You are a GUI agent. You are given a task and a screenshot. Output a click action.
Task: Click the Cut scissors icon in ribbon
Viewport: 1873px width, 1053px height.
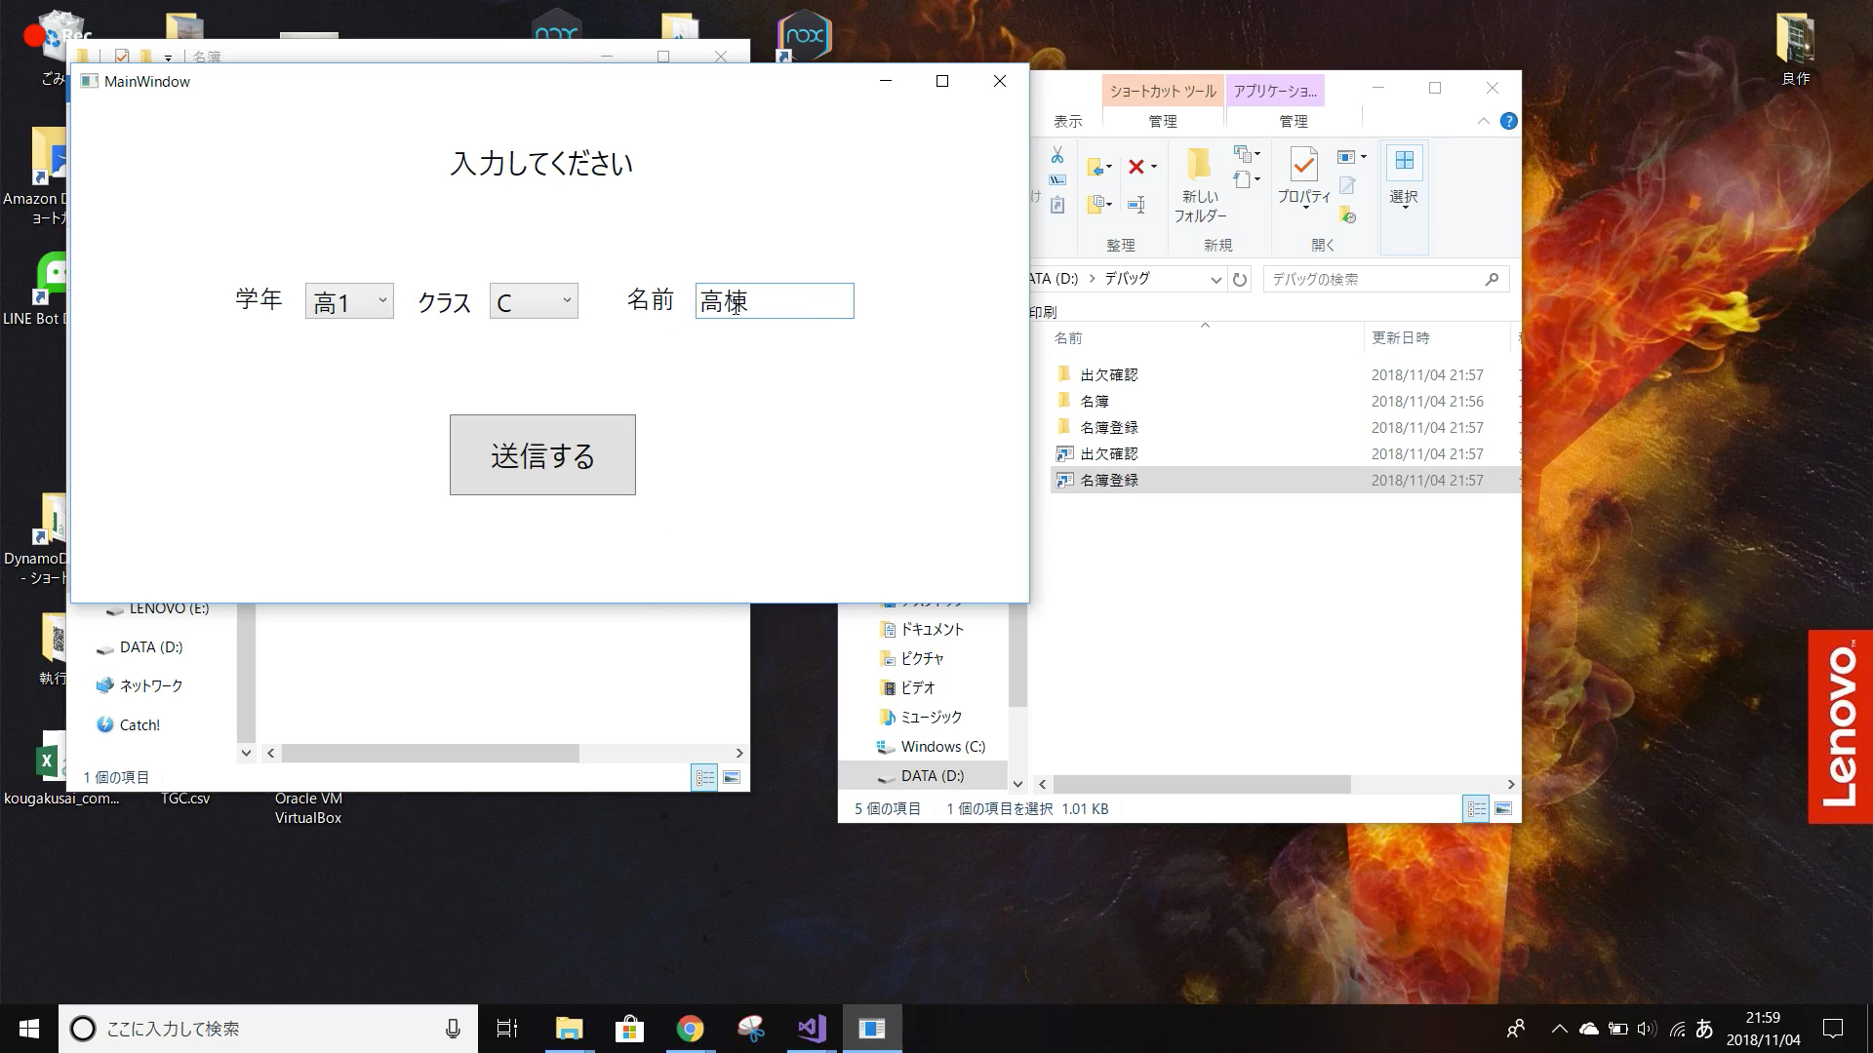pos(1057,156)
